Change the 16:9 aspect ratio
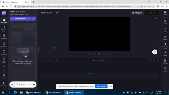Image resolution: width=169 pixels, height=95 pixels. click(156, 18)
